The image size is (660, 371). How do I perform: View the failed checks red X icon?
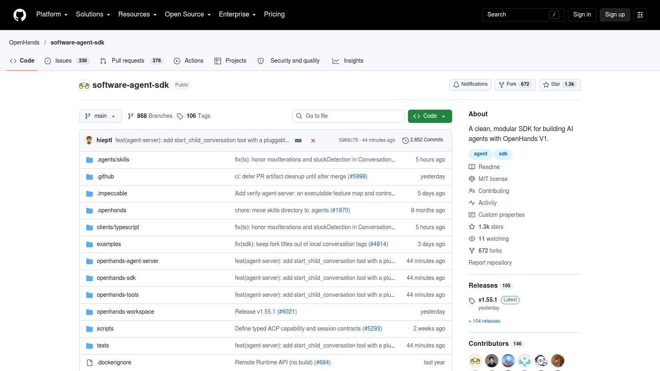(313, 141)
